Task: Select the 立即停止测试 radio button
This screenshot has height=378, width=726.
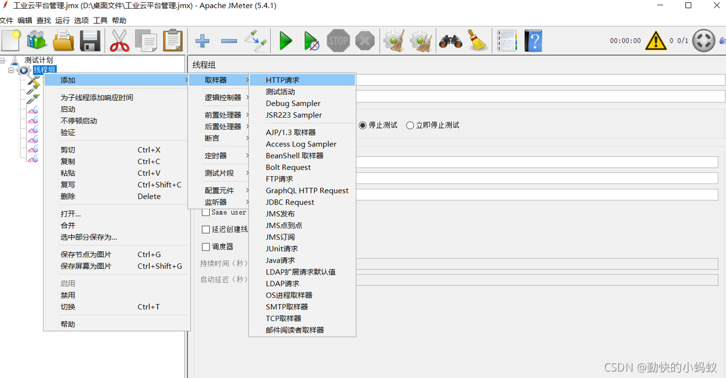Action: [x=410, y=124]
